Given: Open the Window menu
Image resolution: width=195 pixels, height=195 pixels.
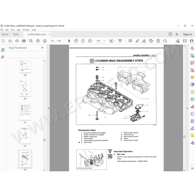Looking at the screenshot, I should tap(26, 30).
